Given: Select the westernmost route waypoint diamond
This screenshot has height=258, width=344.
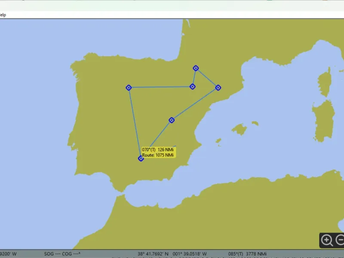Looking at the screenshot, I should (129, 88).
